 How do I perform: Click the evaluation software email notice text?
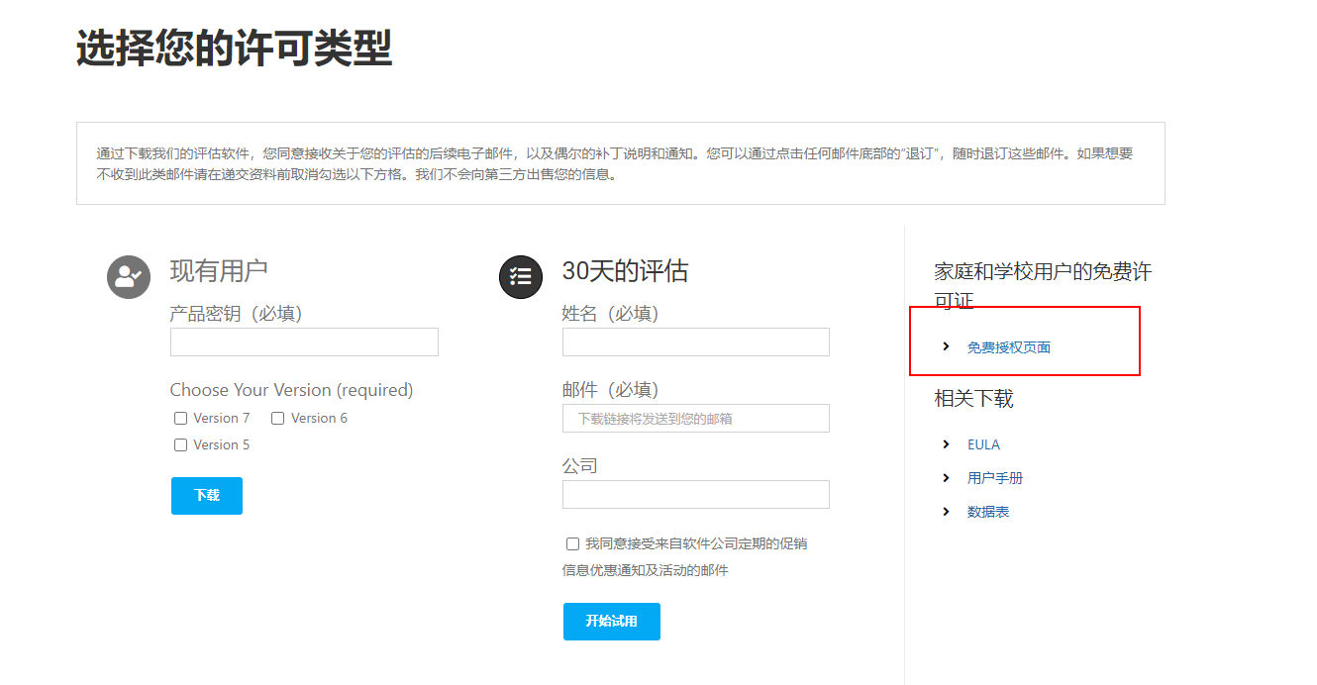click(x=615, y=164)
